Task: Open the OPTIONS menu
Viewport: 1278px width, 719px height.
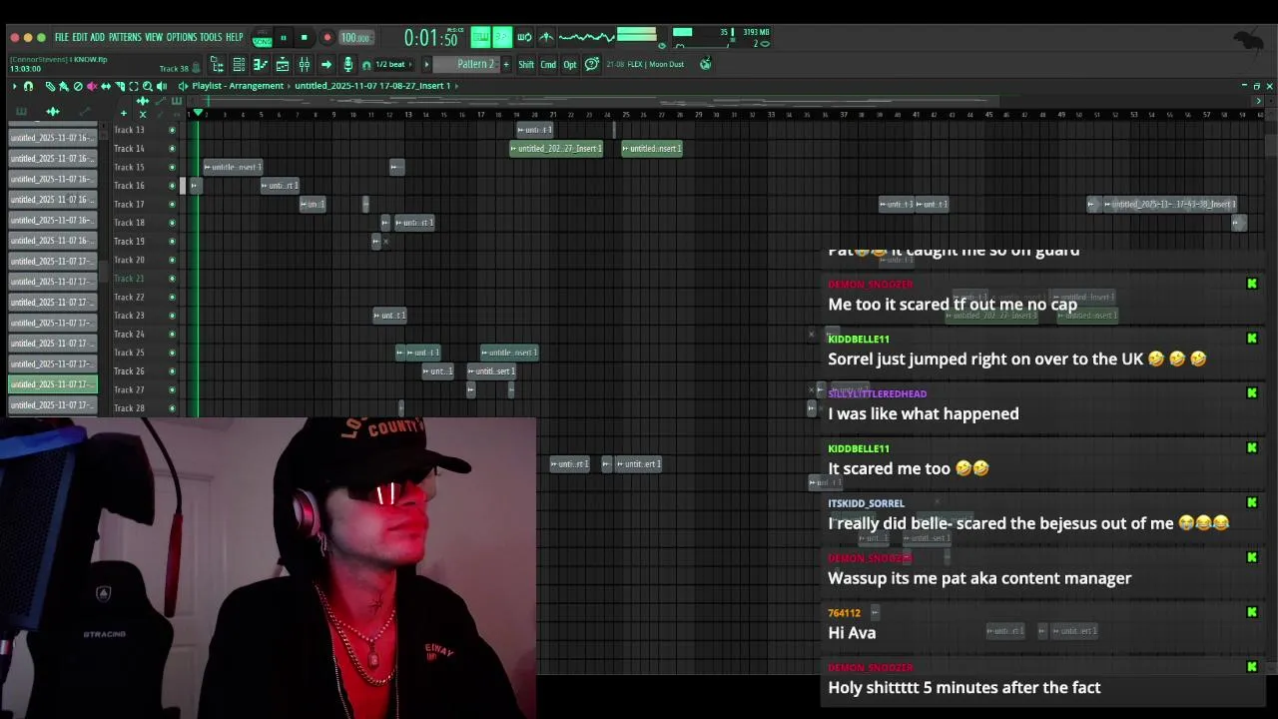Action: [x=182, y=37]
